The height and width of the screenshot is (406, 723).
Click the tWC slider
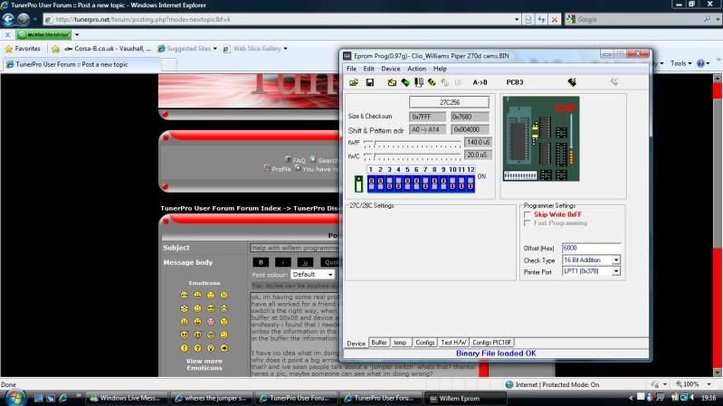tap(413, 156)
